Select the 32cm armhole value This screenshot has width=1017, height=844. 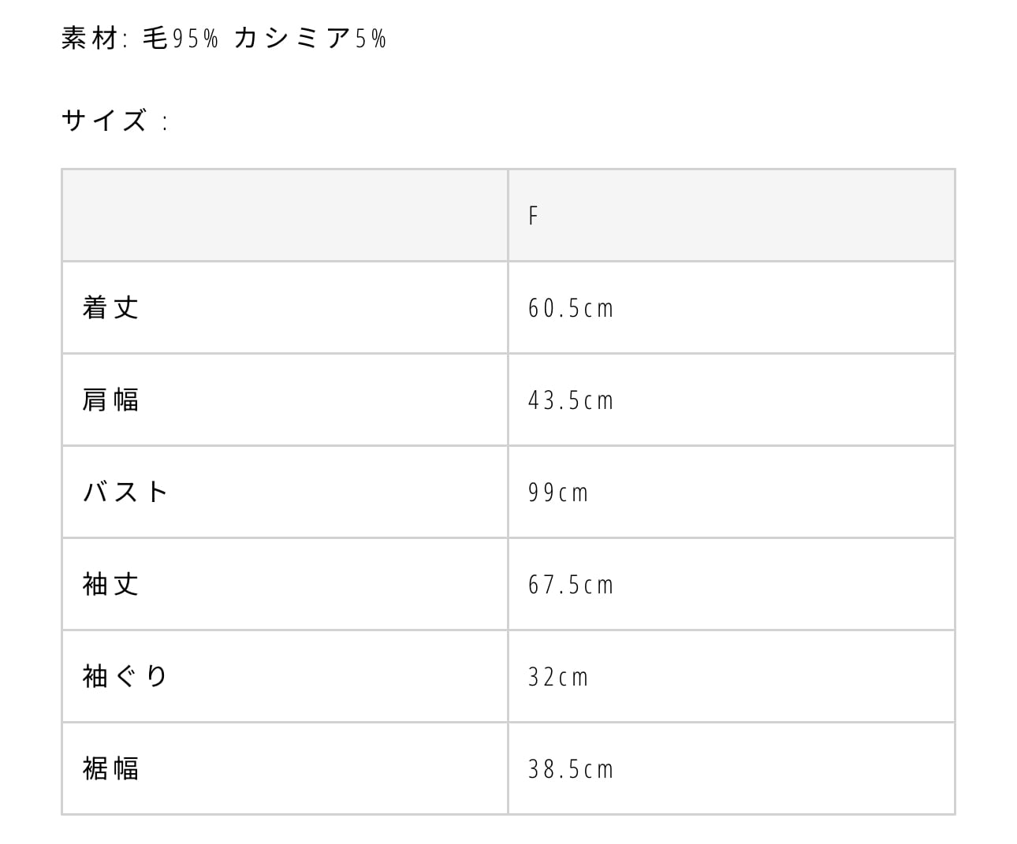[x=558, y=677]
